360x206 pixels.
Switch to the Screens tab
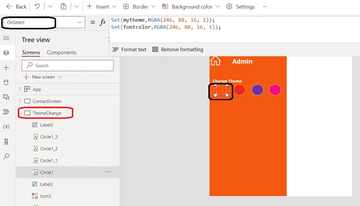click(31, 52)
